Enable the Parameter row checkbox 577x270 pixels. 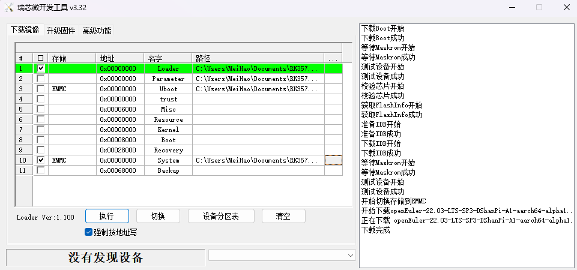coord(40,79)
